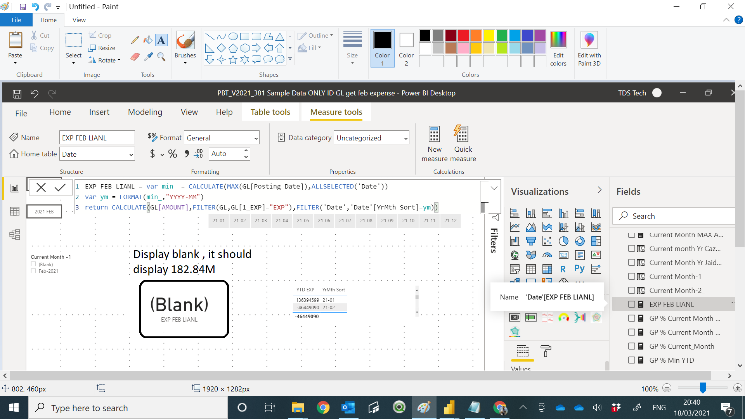Click Resize in Paint Image group

click(102, 48)
